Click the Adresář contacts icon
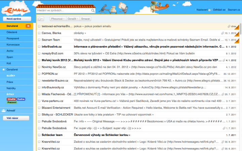 coord(4,110)
